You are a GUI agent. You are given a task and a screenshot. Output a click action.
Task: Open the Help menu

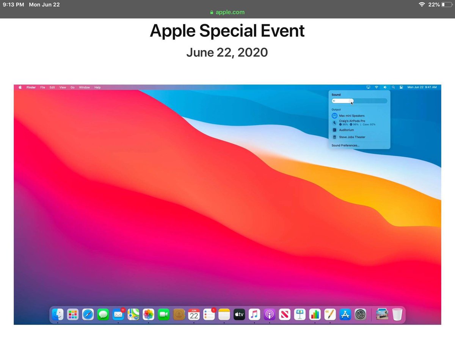click(x=97, y=88)
